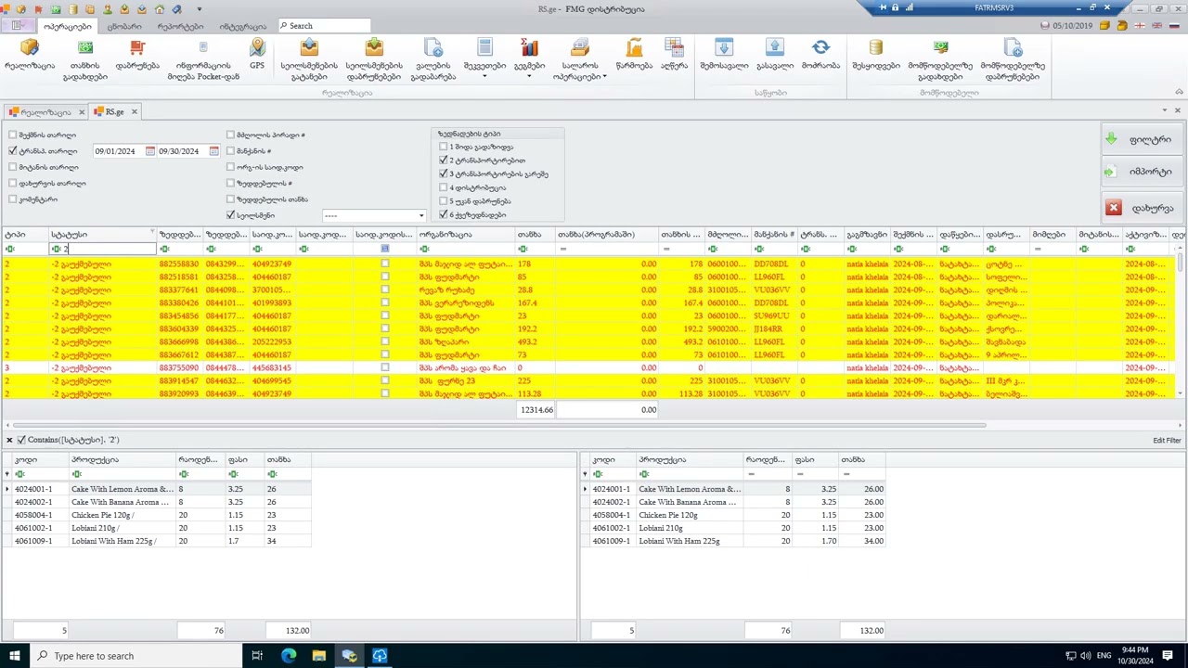Image resolution: width=1188 pixels, height=668 pixels.
Task: Remove the Contains filter with X
Action: click(9, 440)
